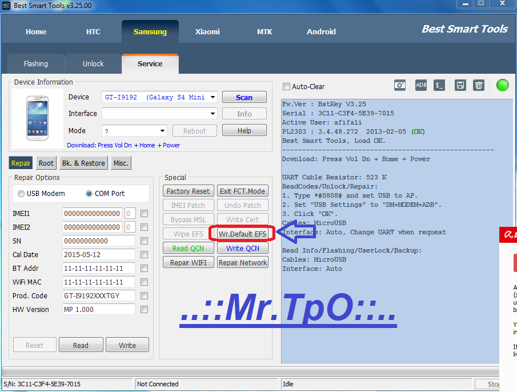Click the Write QCN button
Screen dimensions: 517x392
(242, 248)
